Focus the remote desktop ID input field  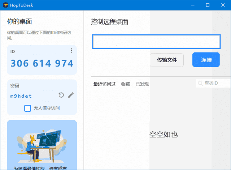(x=156, y=42)
